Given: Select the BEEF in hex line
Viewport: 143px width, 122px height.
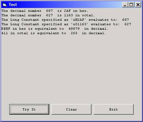Looking at the screenshot, I should tap(55, 29).
